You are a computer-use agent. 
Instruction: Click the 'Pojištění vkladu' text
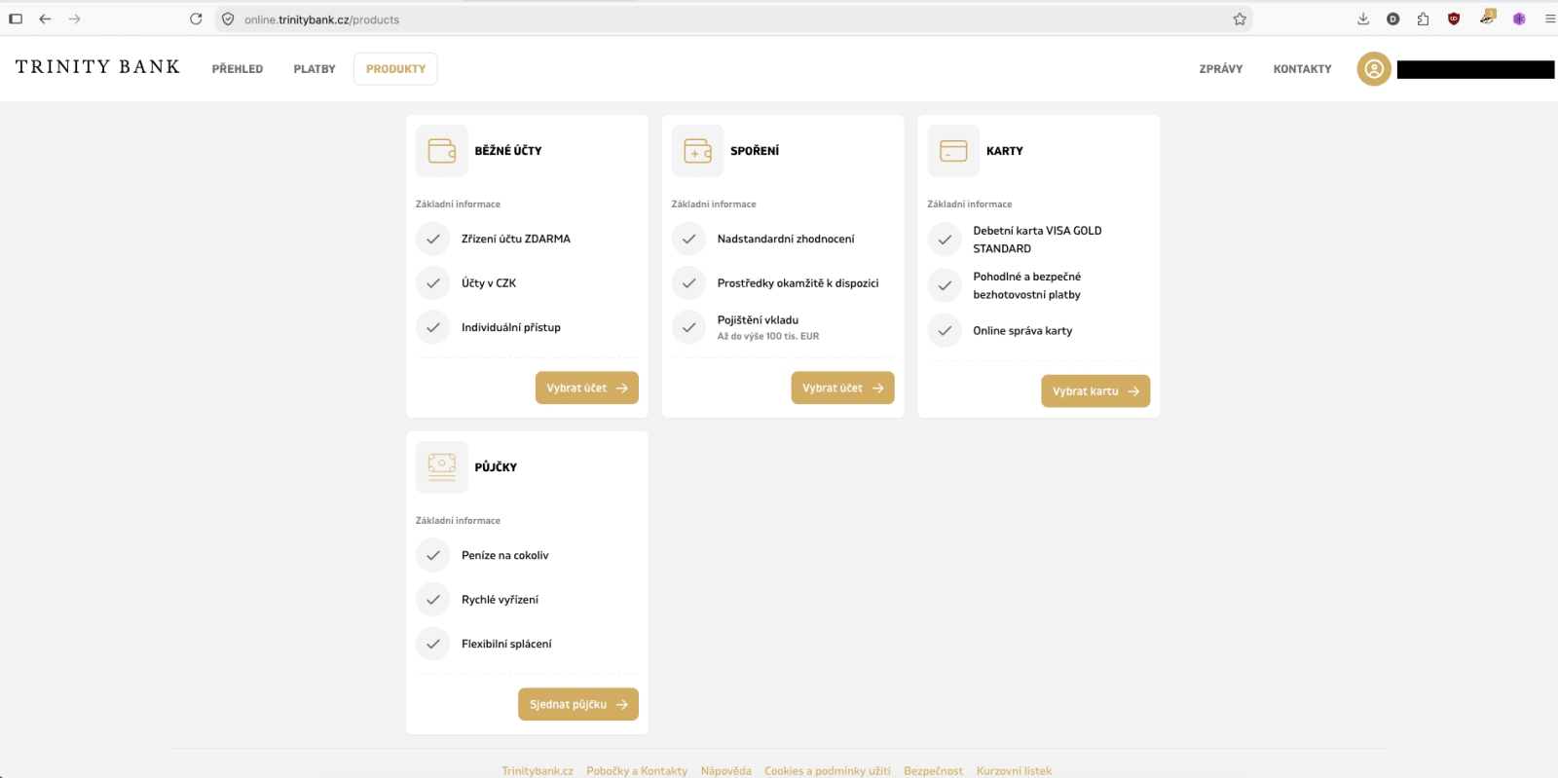pyautogui.click(x=758, y=319)
